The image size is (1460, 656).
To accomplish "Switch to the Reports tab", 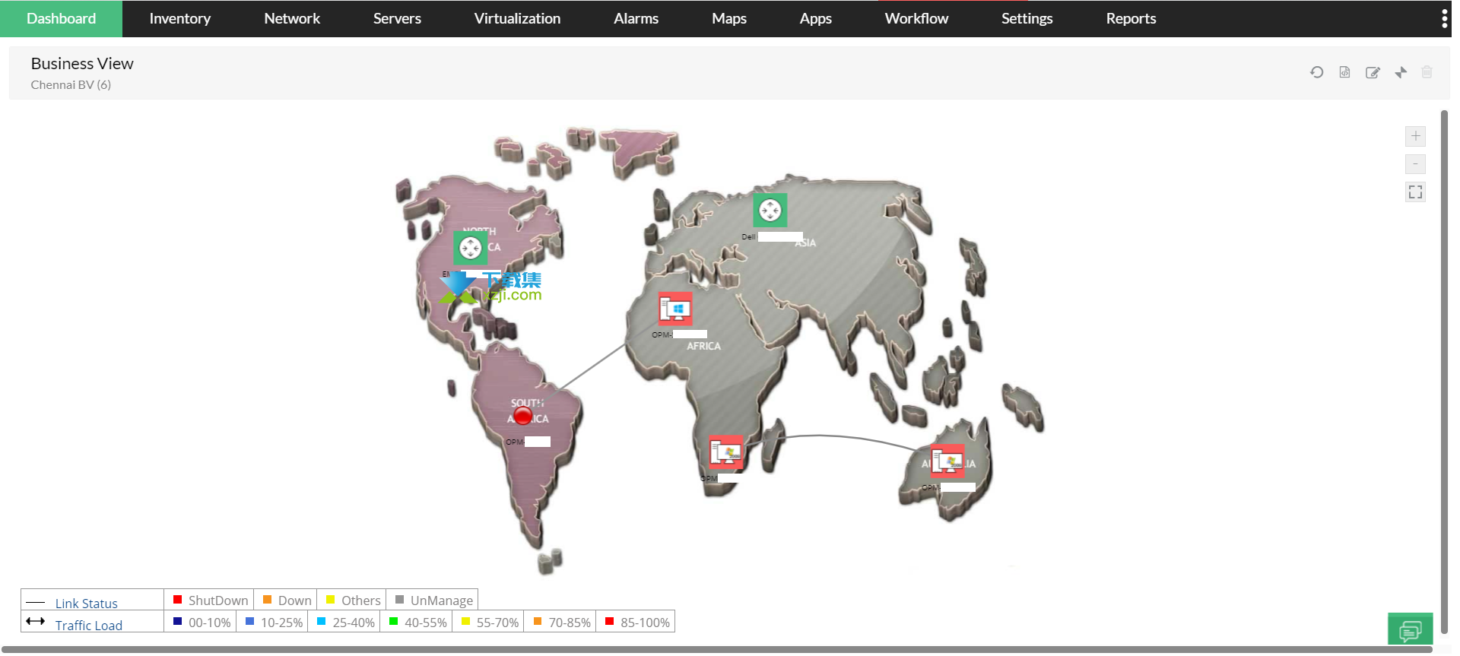I will [x=1131, y=18].
